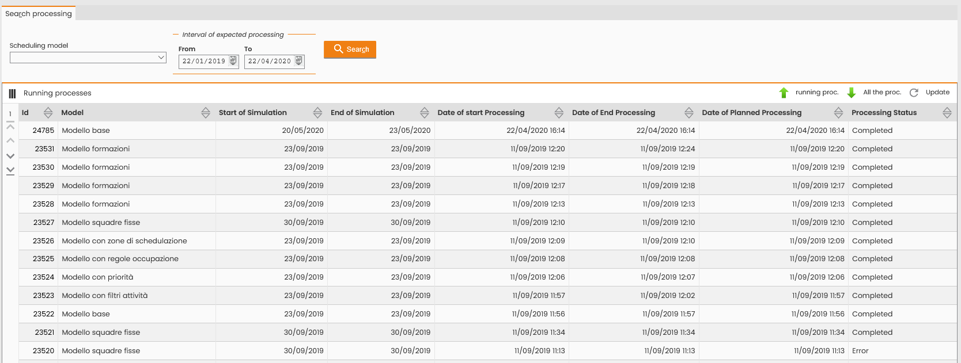This screenshot has width=961, height=363.
Task: Open the column chooser icon beside Running processes
Action: [x=12, y=93]
